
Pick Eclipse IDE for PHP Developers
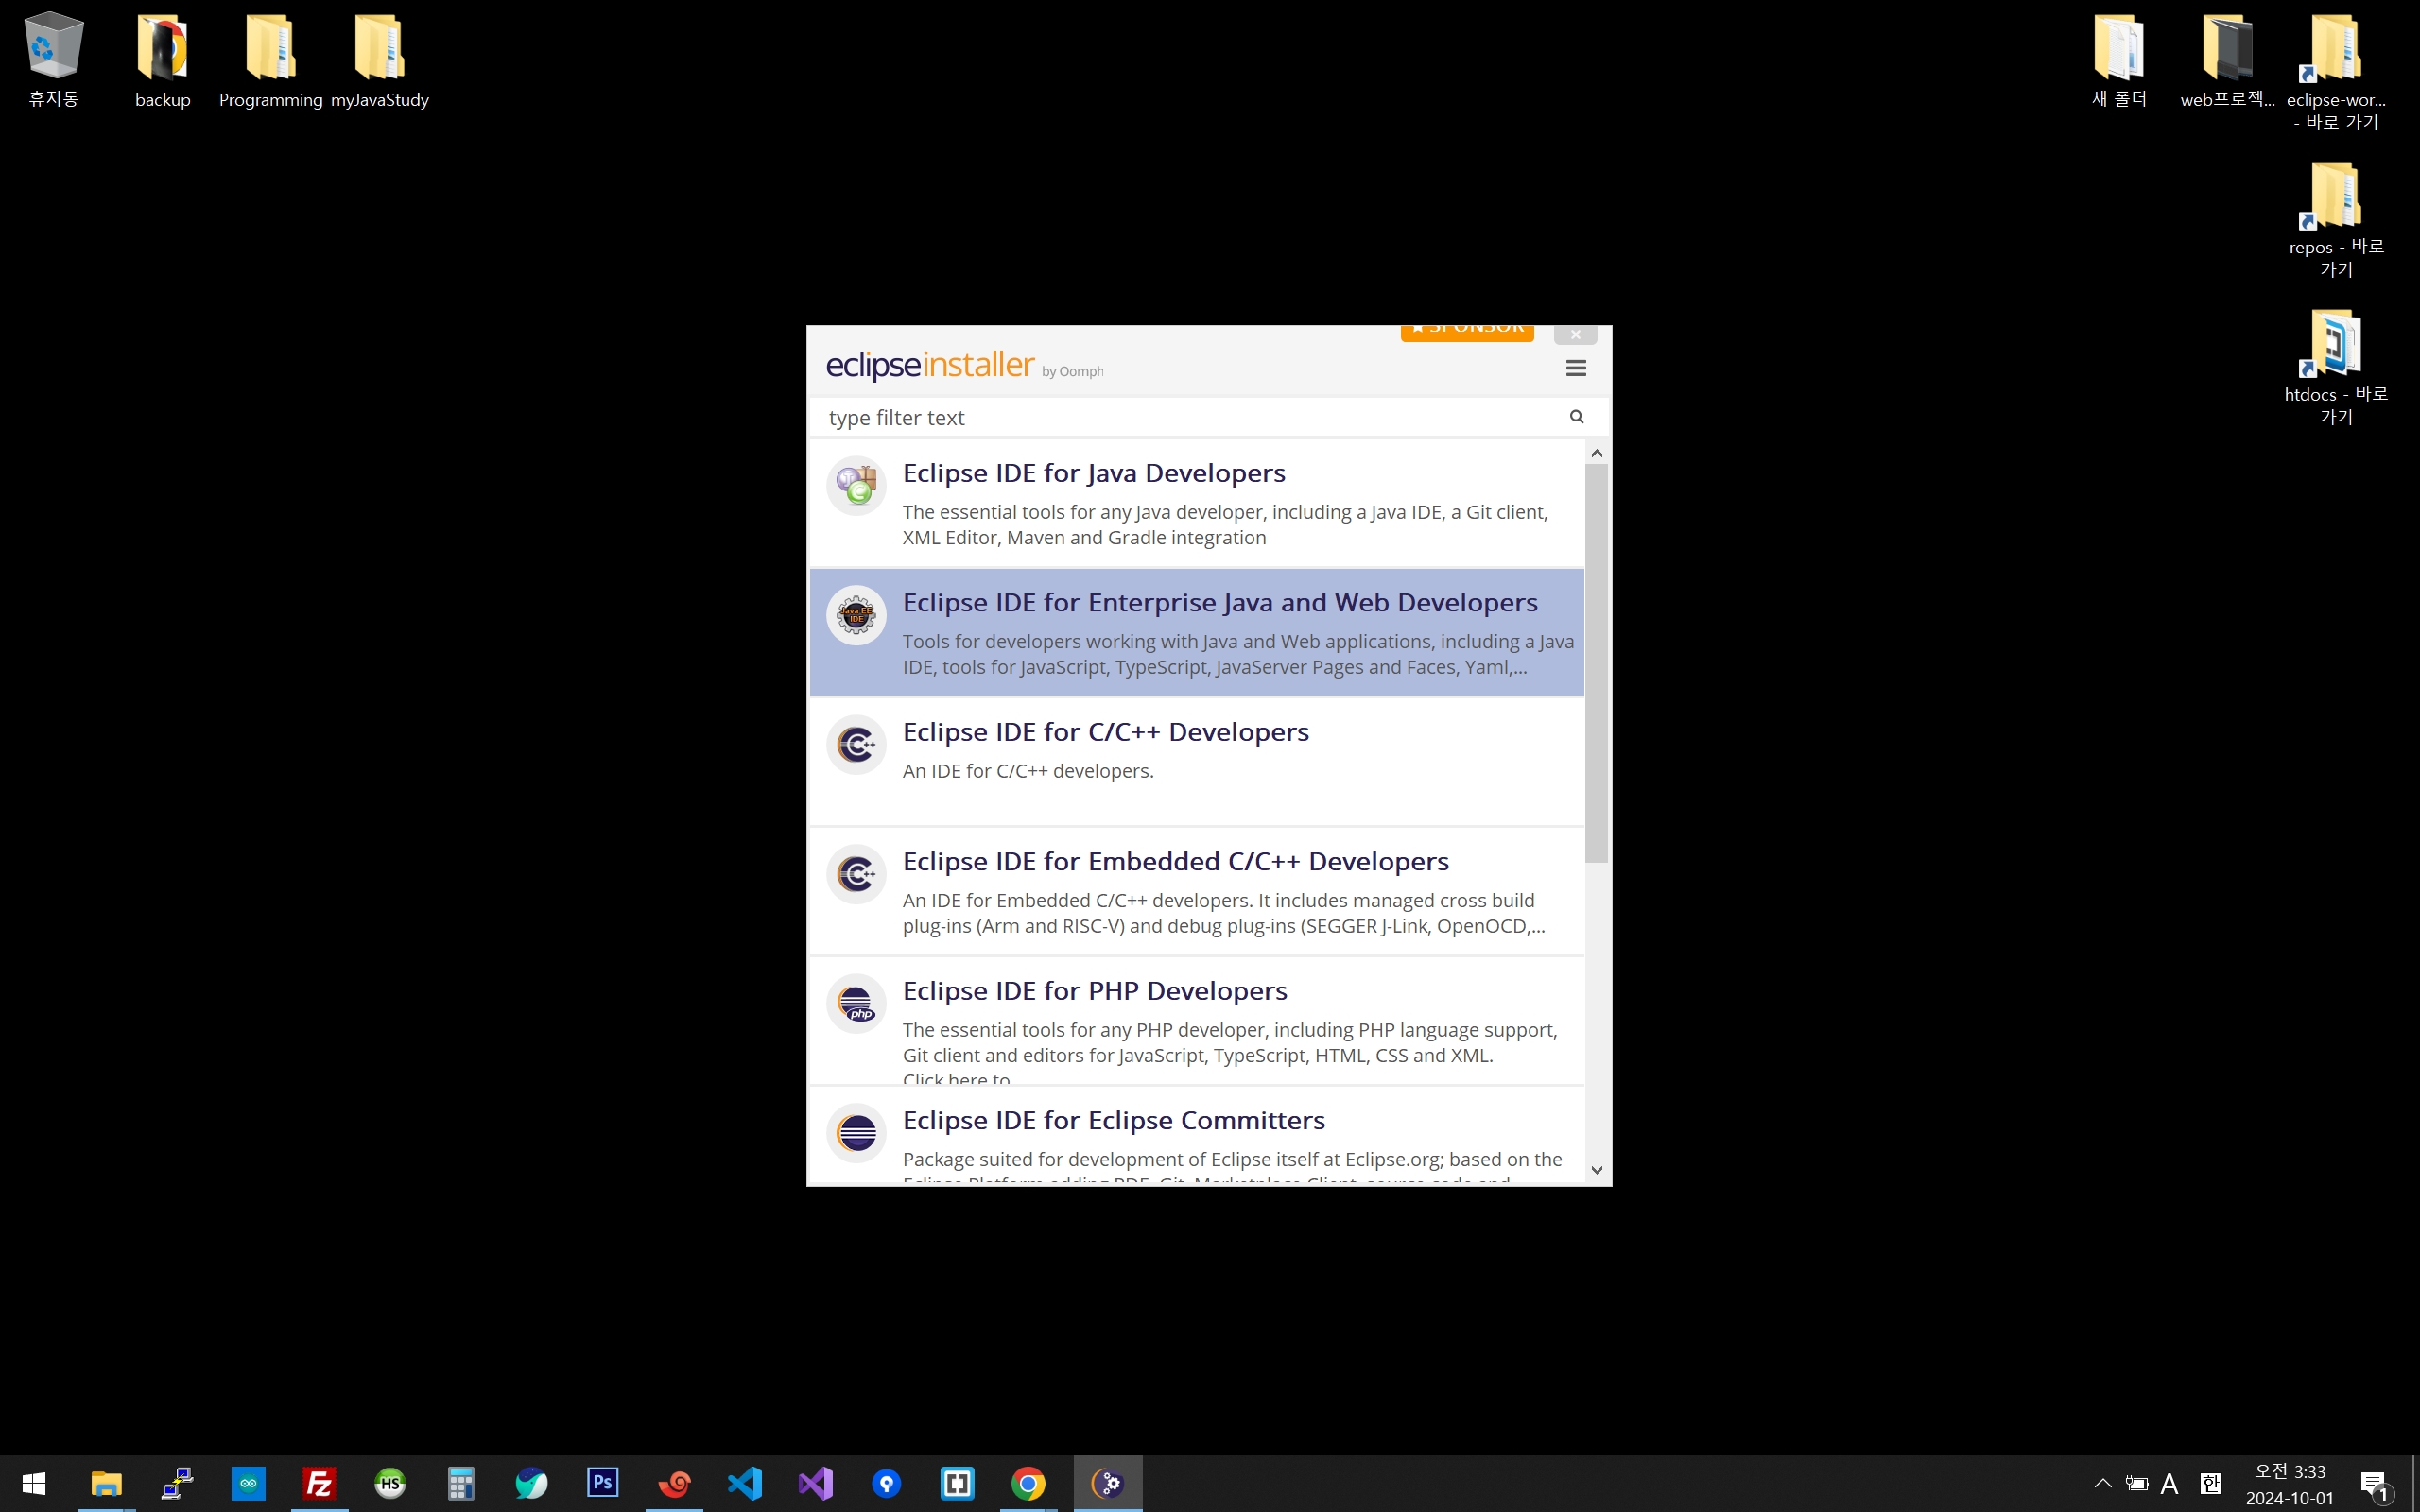[x=1094, y=991]
